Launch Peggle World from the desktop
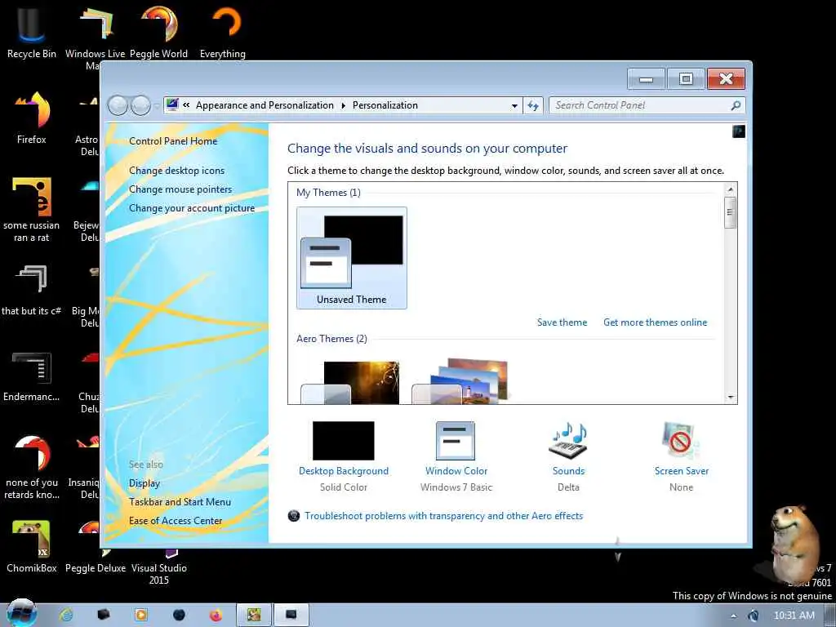Screen dimensions: 836x627 tap(159, 32)
